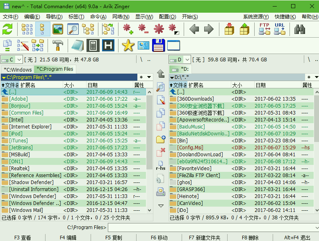The width and height of the screenshot is (319, 241).
Task: Click the F8 删除 button
Action: 250,238
